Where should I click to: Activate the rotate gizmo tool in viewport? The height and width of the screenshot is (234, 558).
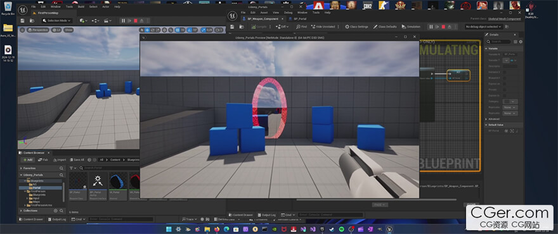click(153, 30)
